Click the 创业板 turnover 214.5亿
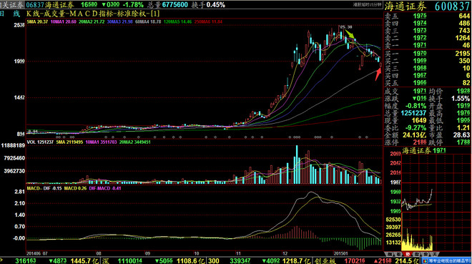Screen dimensions: 472x264 pos(407,260)
